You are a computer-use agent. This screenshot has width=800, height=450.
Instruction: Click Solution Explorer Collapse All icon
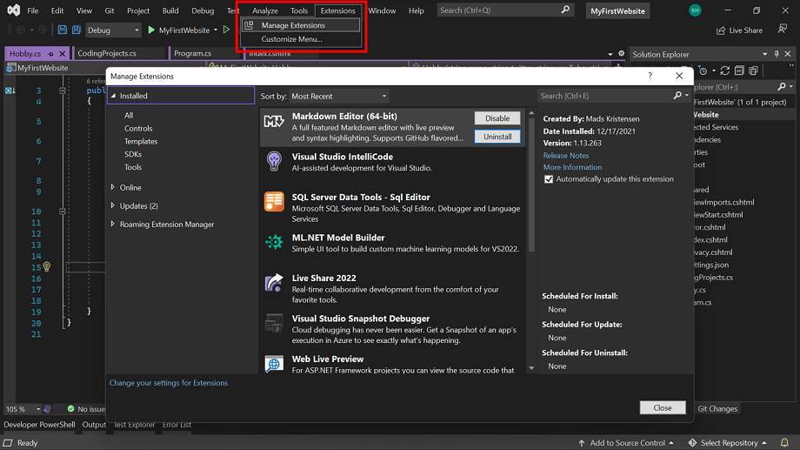tap(739, 71)
